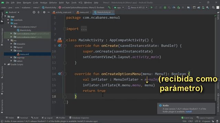Image resolution: width=220 pixels, height=123 pixels.
Task: Open the Logcat tool window button
Action: 47,118
